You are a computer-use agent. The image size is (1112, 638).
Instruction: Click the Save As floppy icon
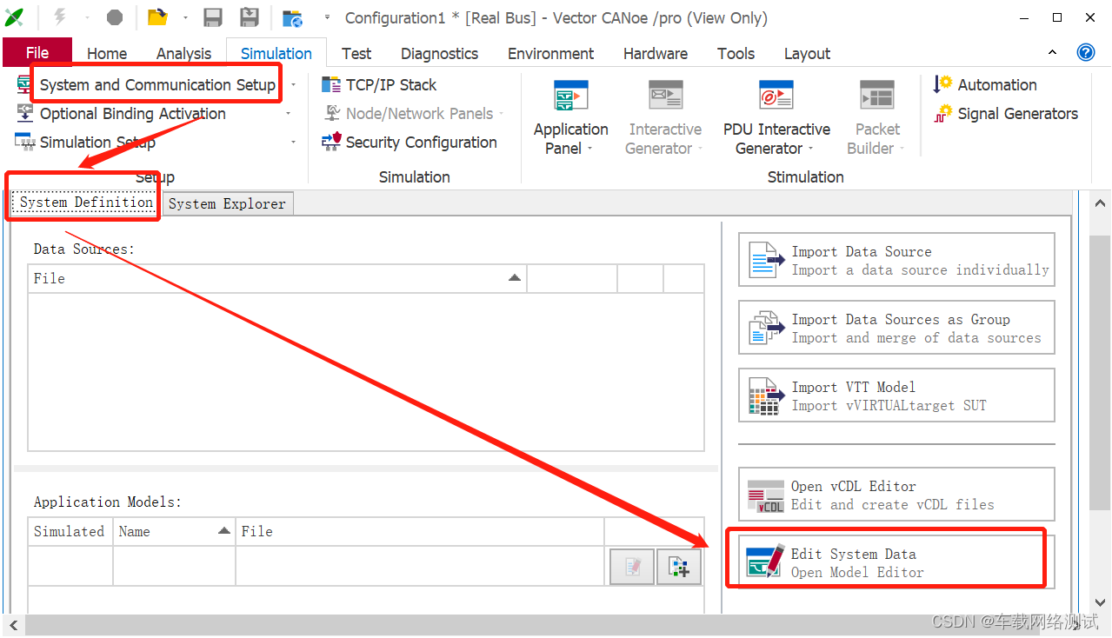249,17
